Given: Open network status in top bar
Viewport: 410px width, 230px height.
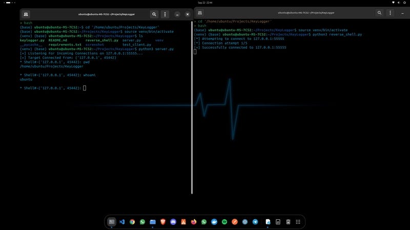Looking at the screenshot, I should click(393, 3).
